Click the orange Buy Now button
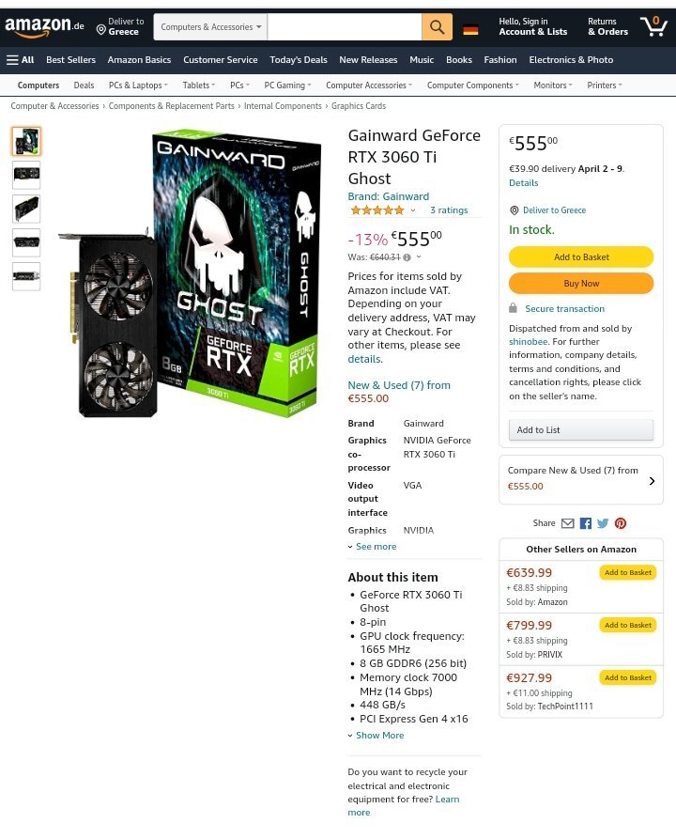676x839 pixels. pyautogui.click(x=581, y=283)
